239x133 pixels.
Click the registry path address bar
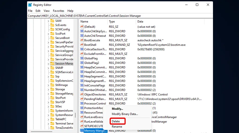120,16
